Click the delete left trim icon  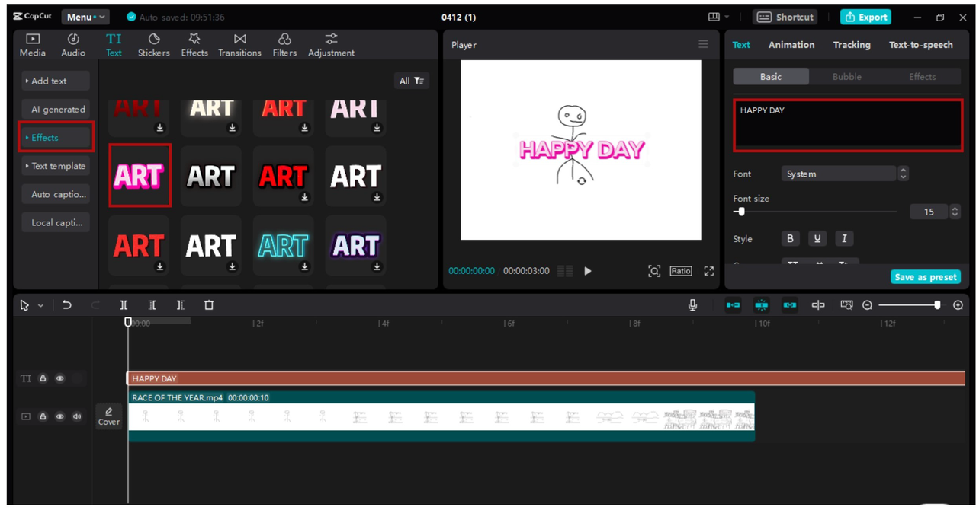(x=152, y=304)
